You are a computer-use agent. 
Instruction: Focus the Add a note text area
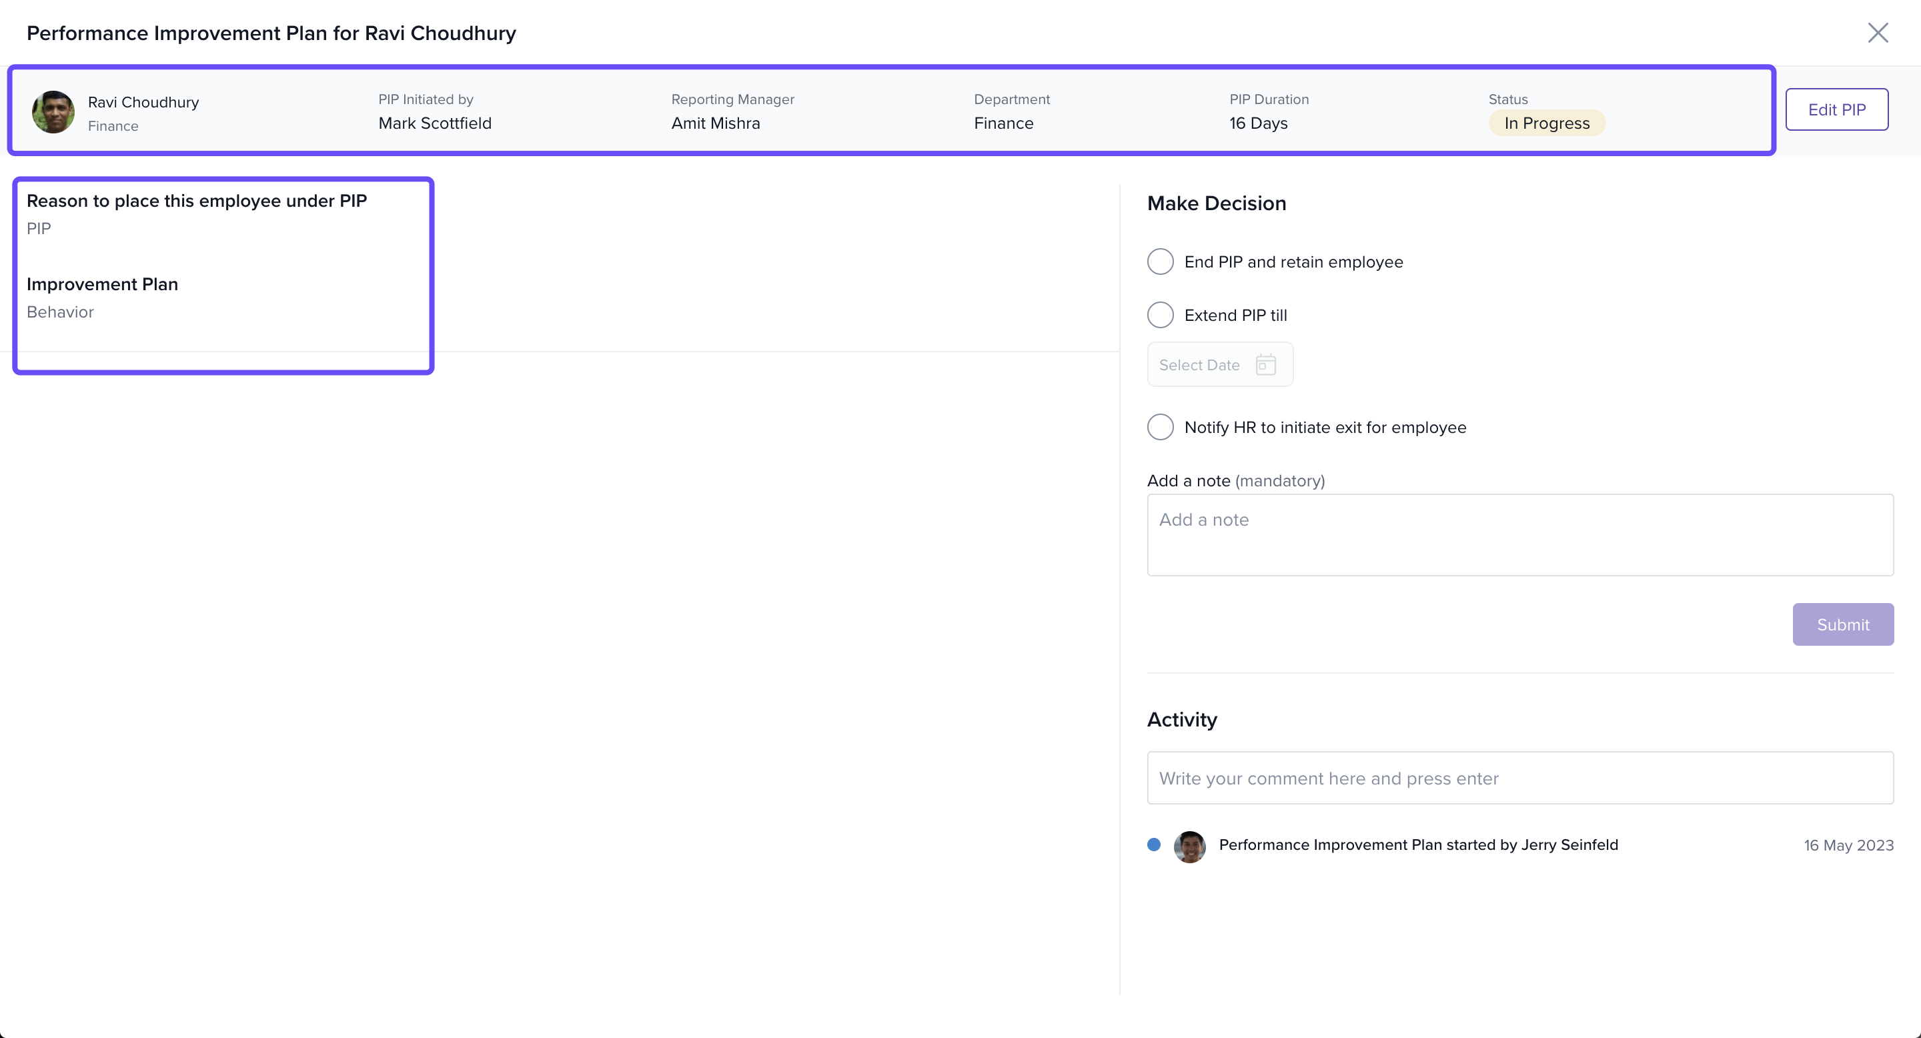pyautogui.click(x=1519, y=534)
